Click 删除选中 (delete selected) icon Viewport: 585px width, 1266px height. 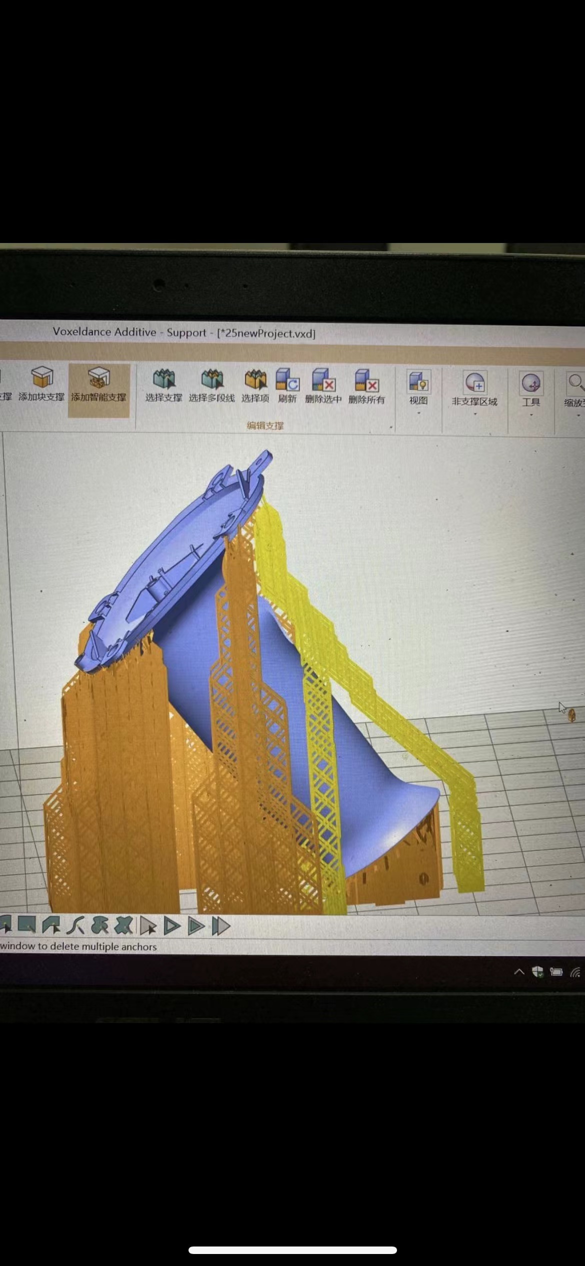(x=323, y=385)
